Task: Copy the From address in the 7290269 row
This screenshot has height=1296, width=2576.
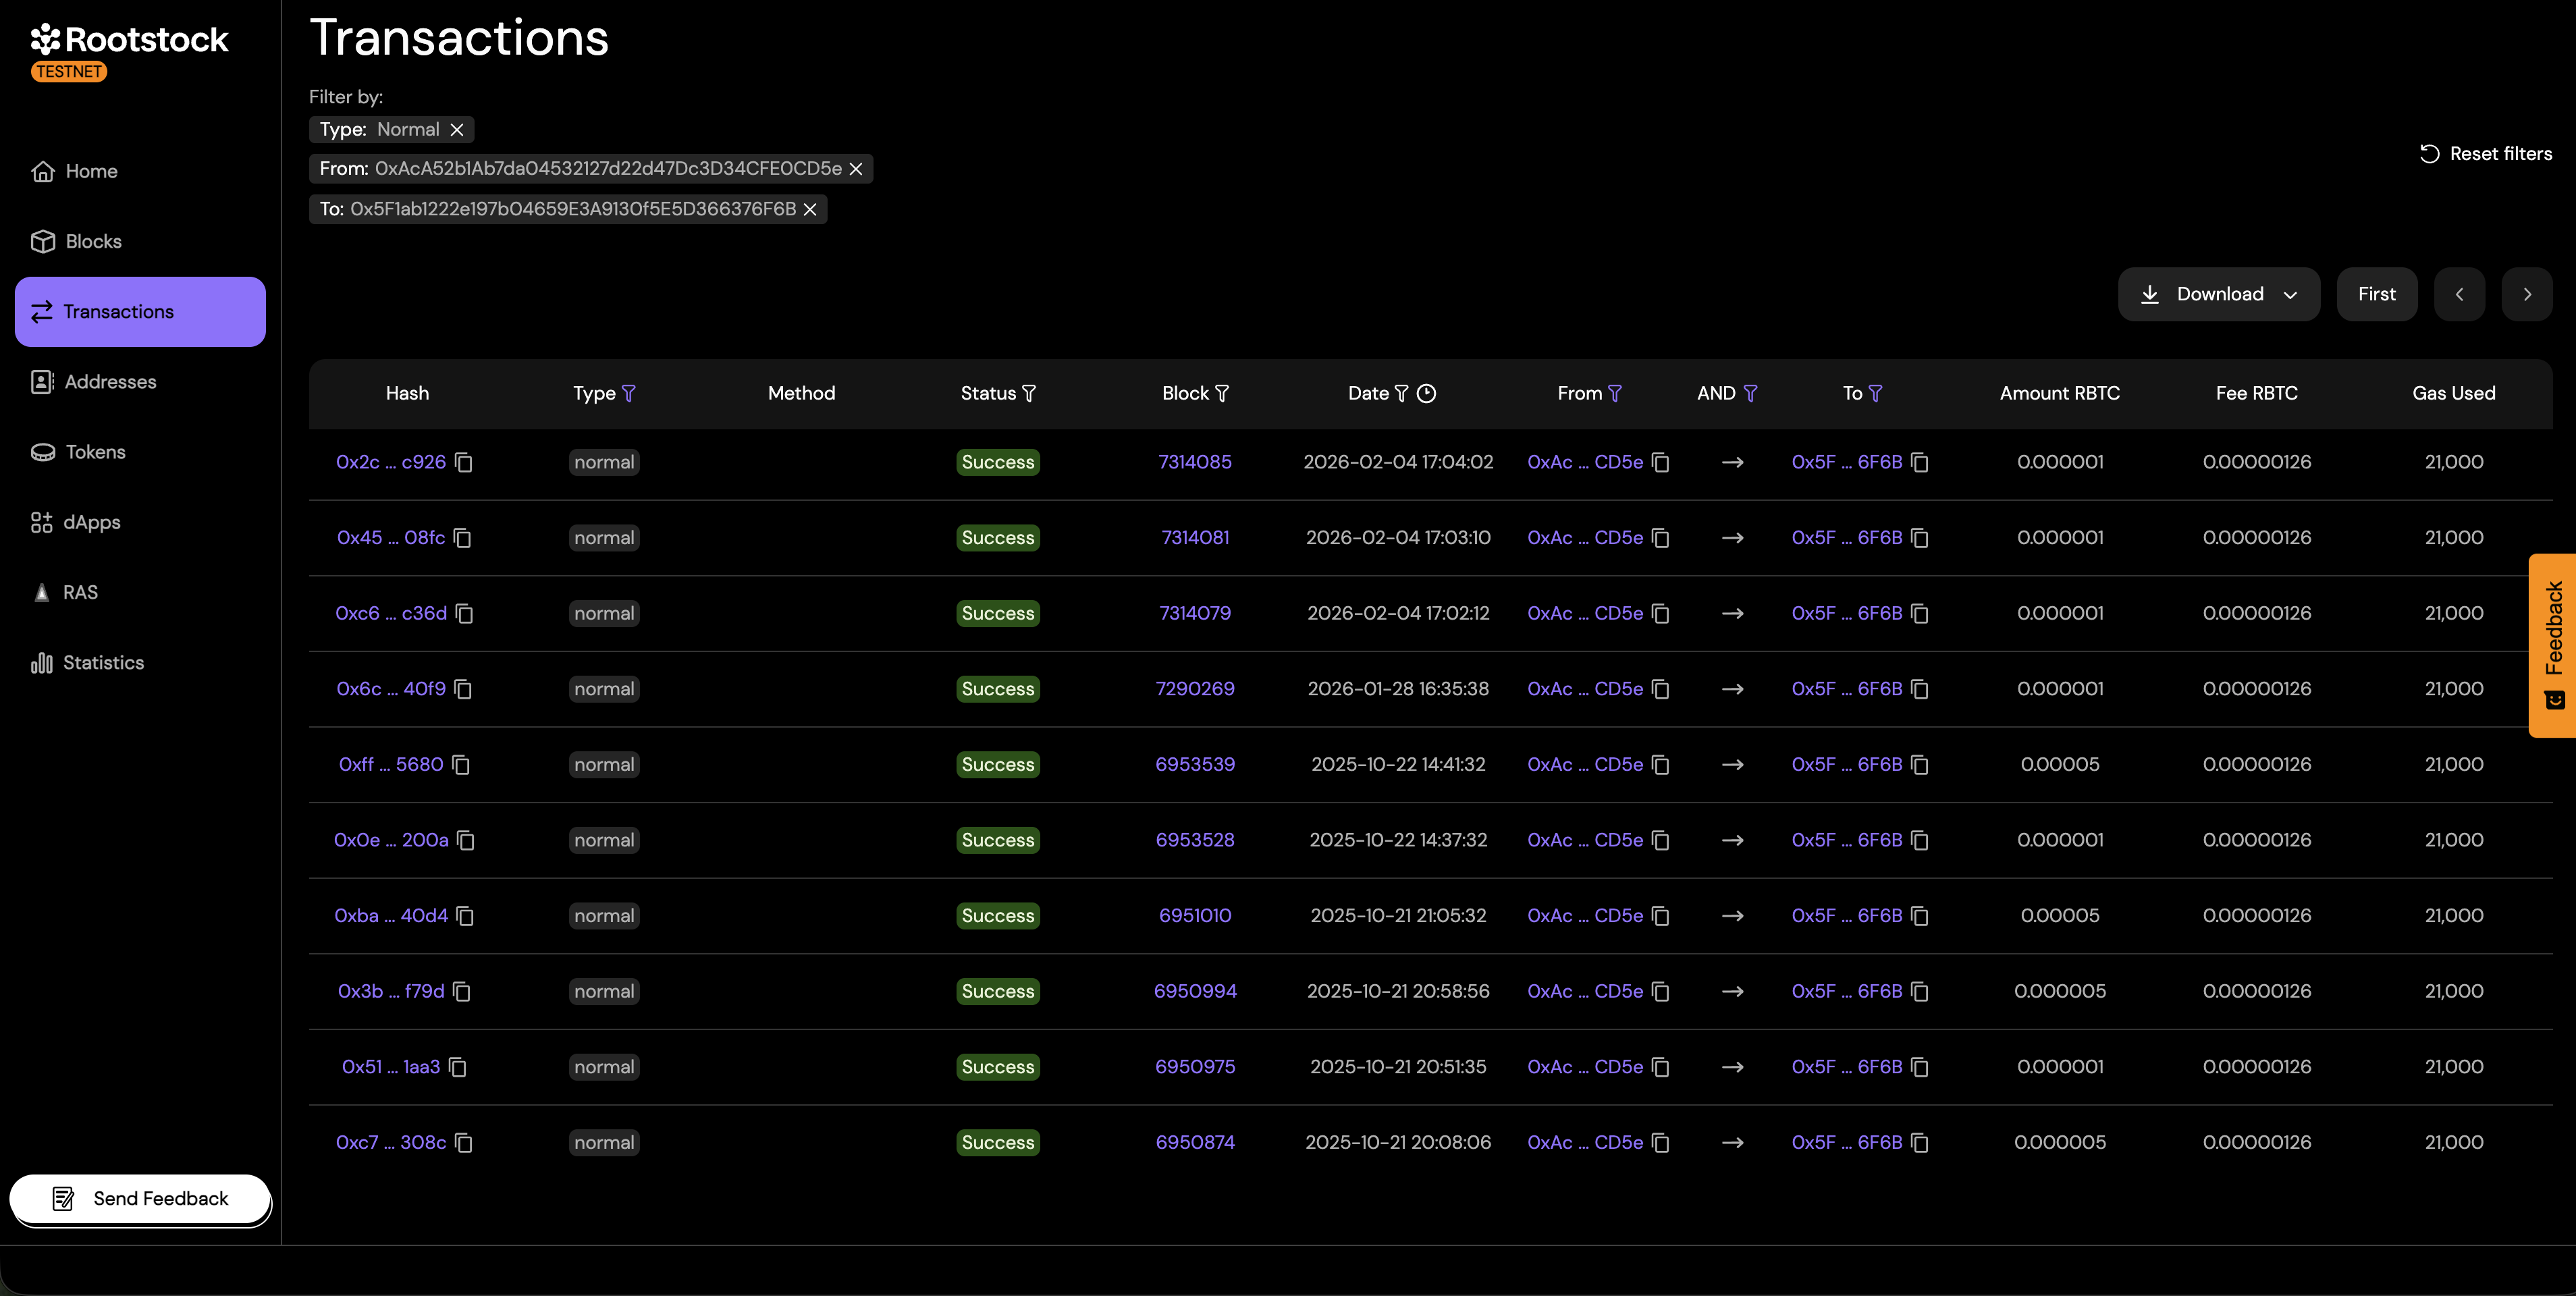Action: [1659, 689]
